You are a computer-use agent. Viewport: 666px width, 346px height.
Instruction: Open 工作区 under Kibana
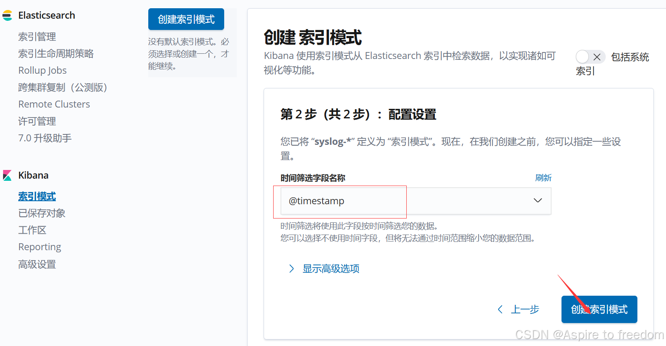click(33, 230)
